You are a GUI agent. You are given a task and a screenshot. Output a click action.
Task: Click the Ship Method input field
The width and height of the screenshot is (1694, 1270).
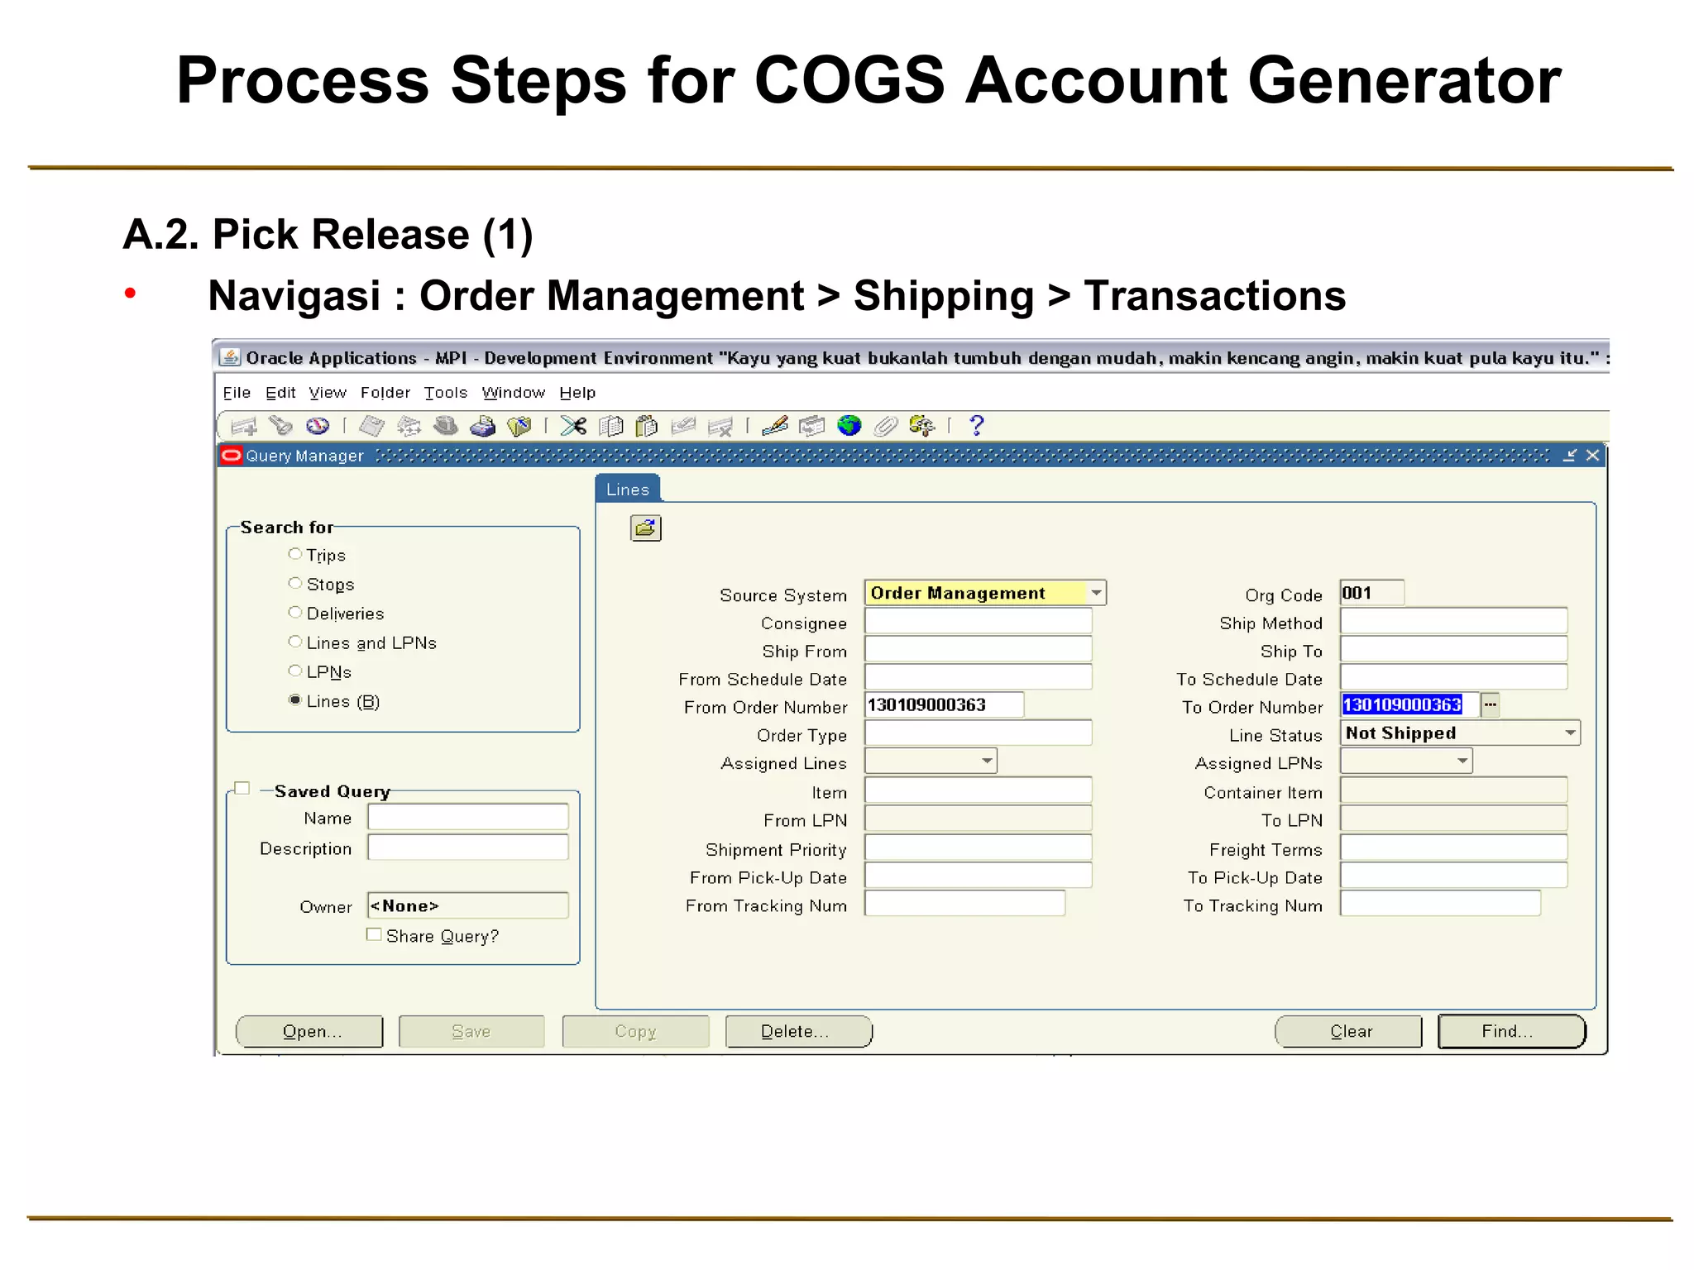point(1453,621)
